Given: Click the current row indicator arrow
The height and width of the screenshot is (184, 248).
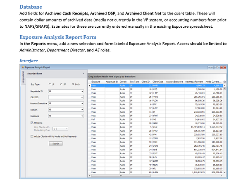Looking at the screenshot, I should [88, 86].
